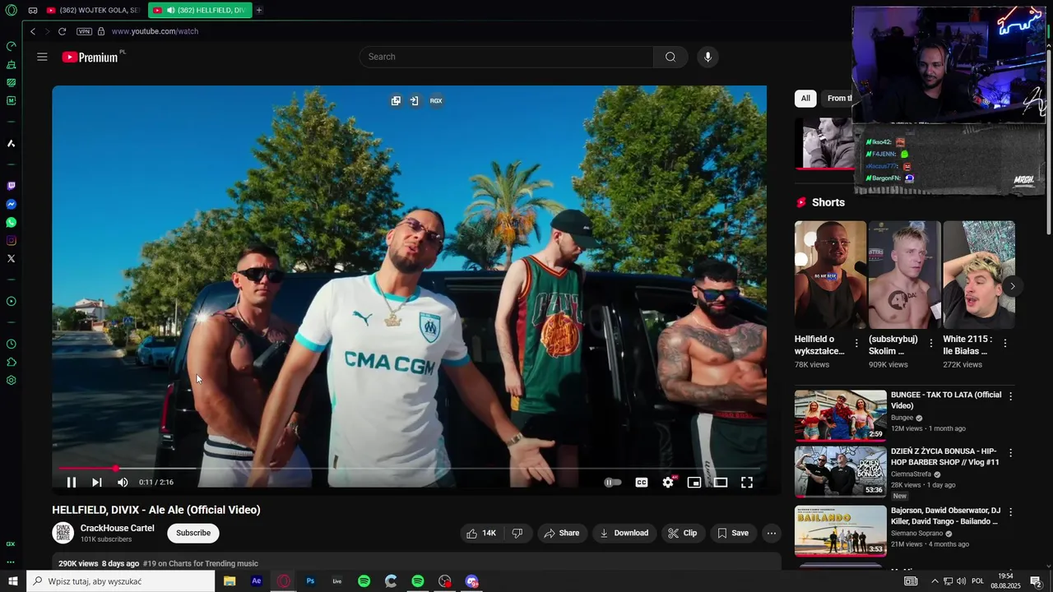Dislike the Ale Ale video
The width and height of the screenshot is (1053, 592).
(x=517, y=533)
